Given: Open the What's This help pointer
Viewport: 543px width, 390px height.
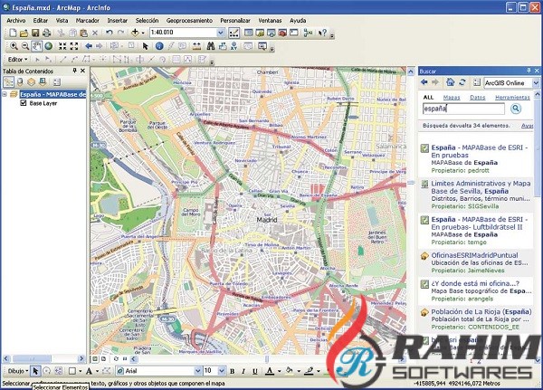Looking at the screenshot, I should click(x=322, y=33).
